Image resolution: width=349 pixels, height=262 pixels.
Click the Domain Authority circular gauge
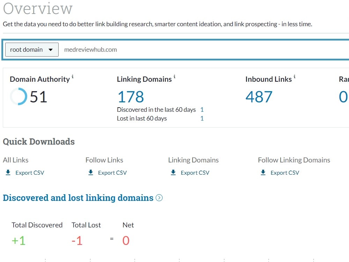click(x=19, y=96)
